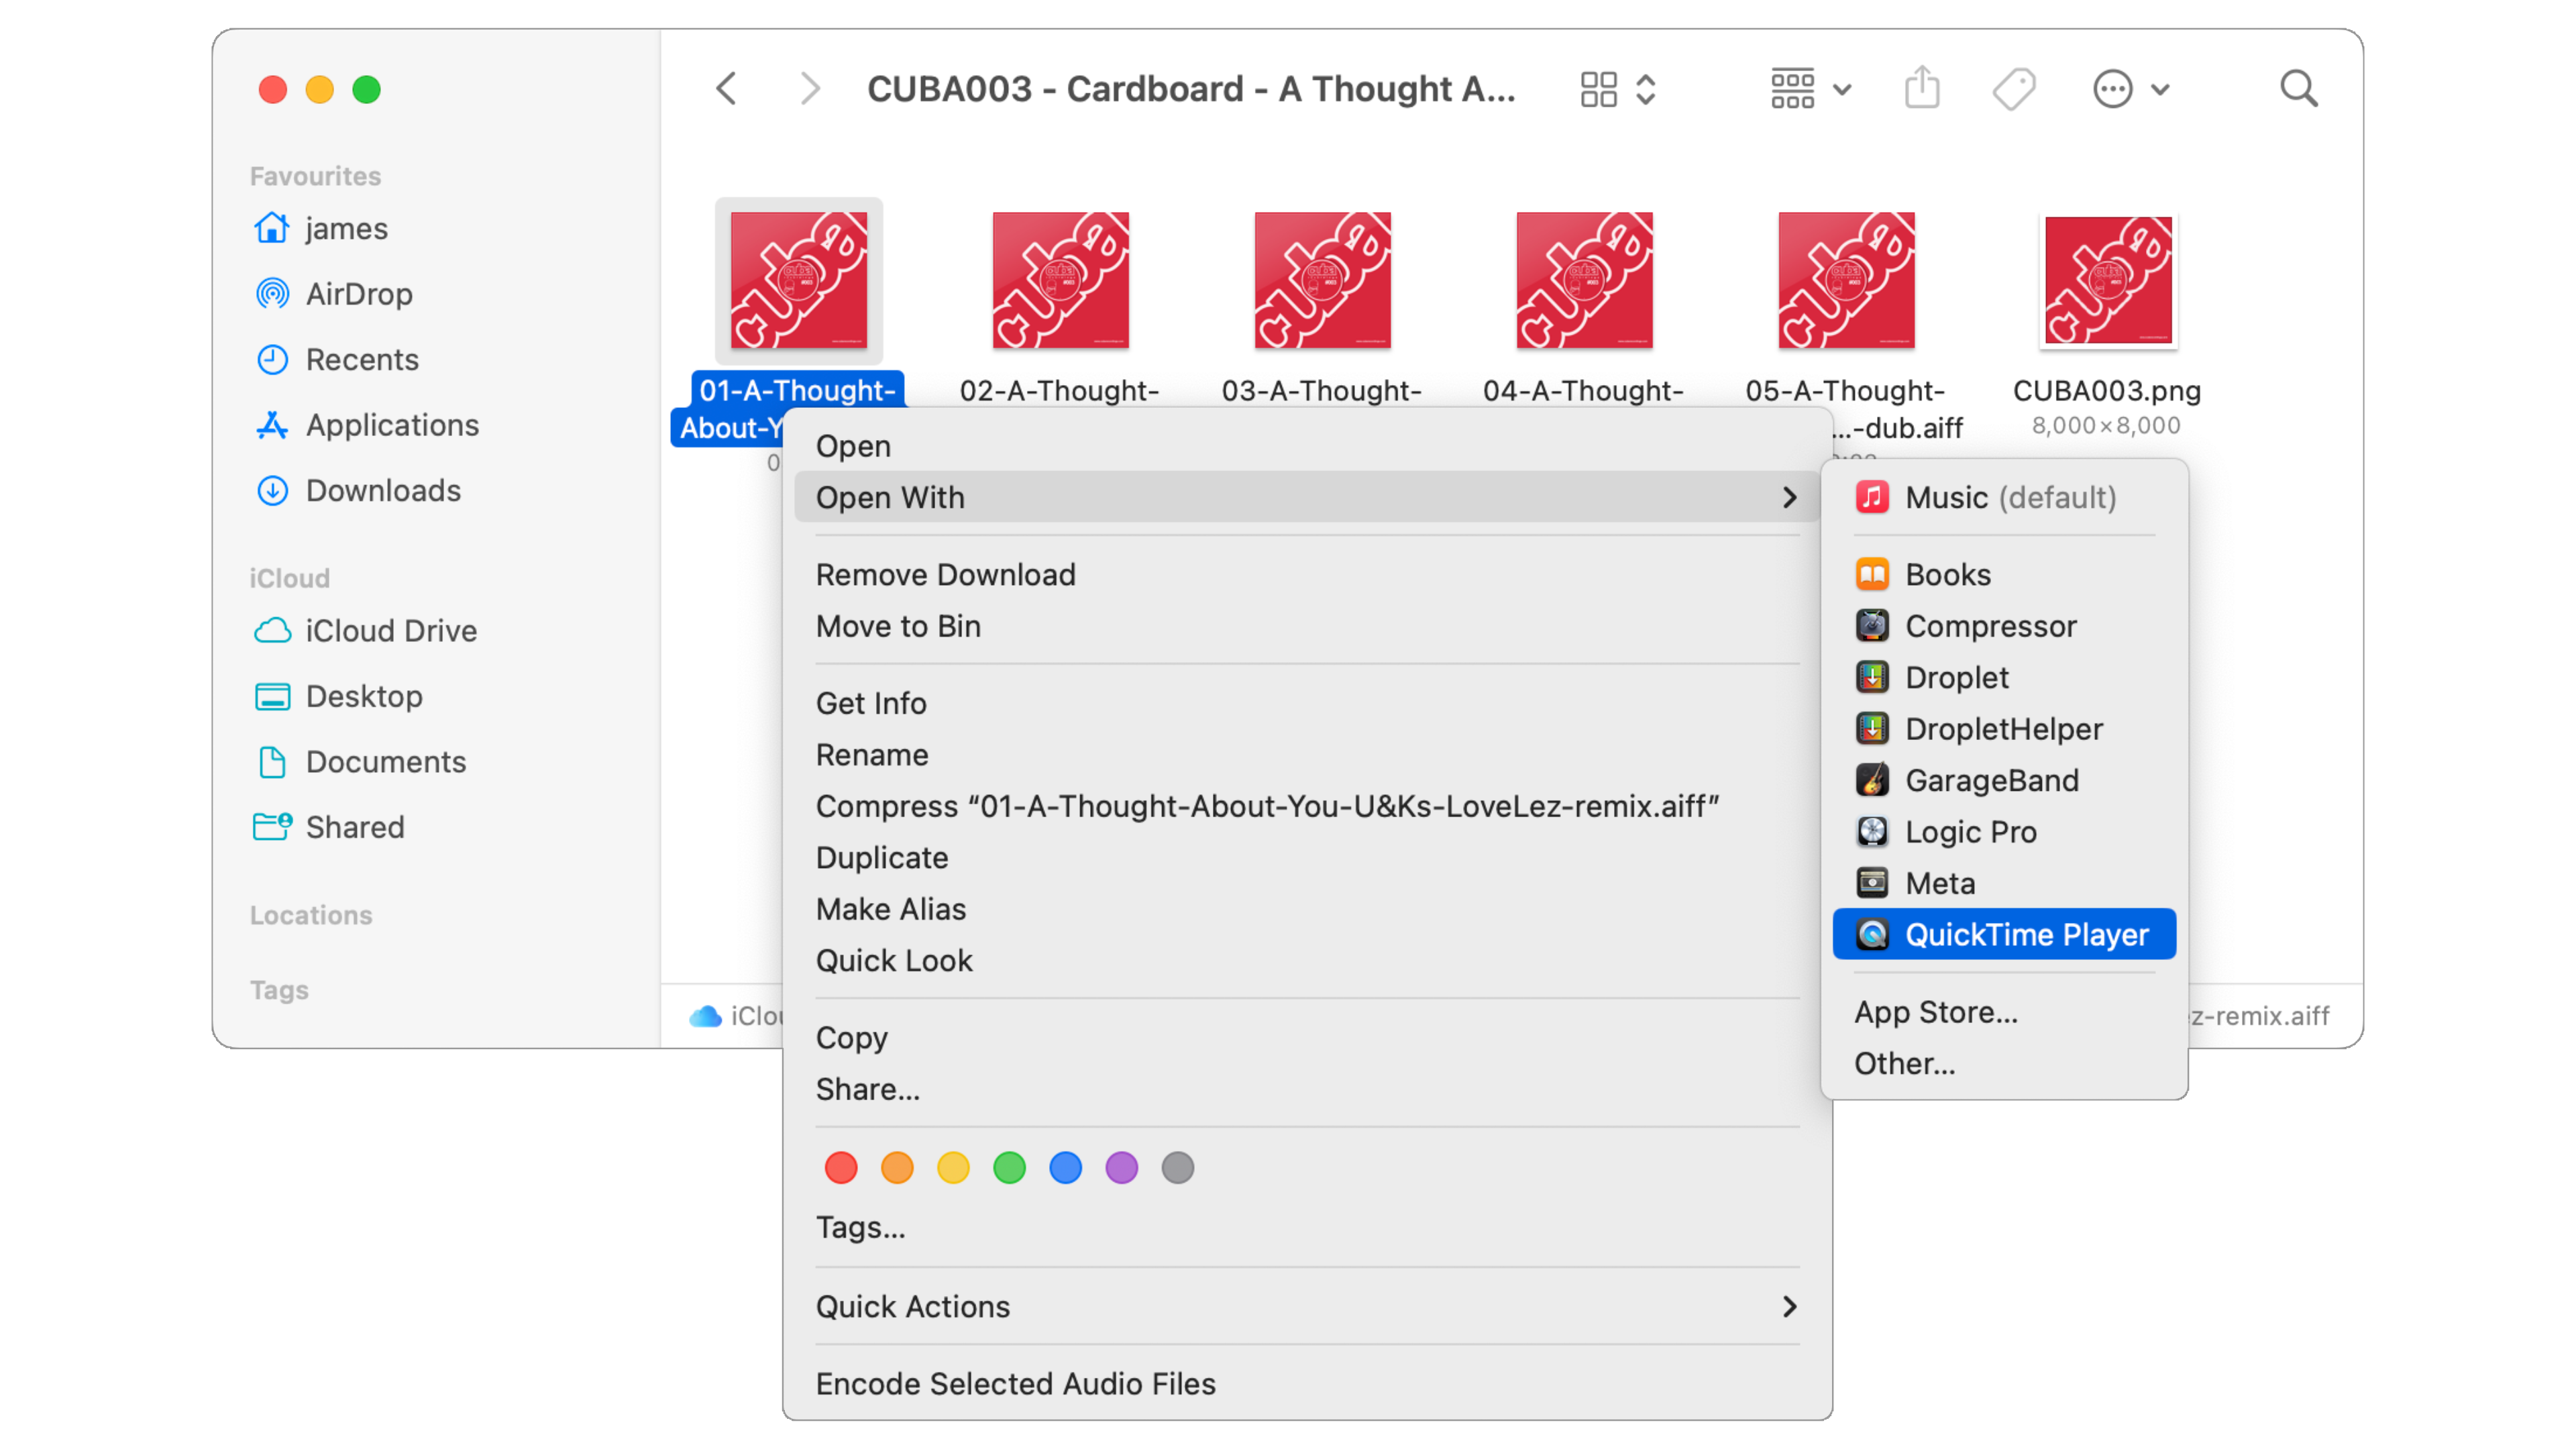Apply the blue tag color
Screen dimensions: 2576x1449
click(1065, 1167)
